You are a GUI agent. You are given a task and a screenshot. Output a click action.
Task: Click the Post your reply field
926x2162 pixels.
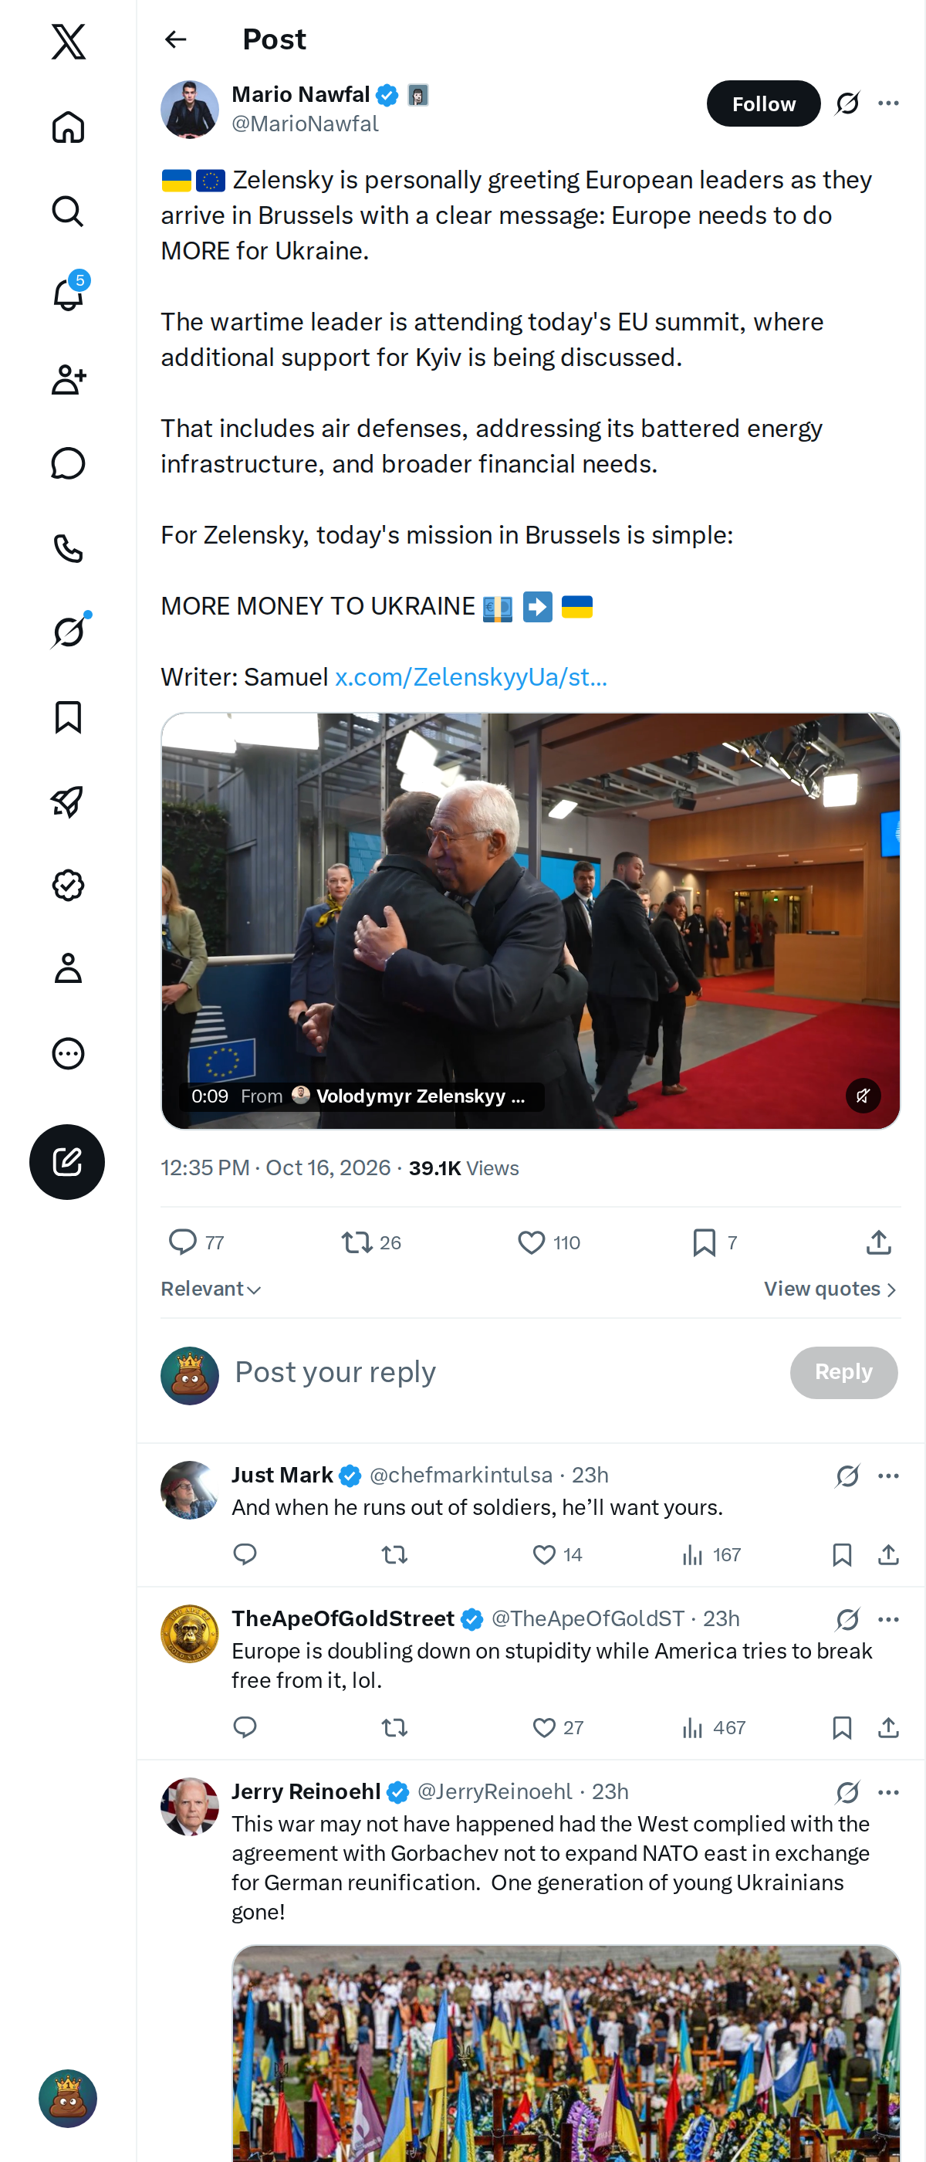coord(503,1373)
